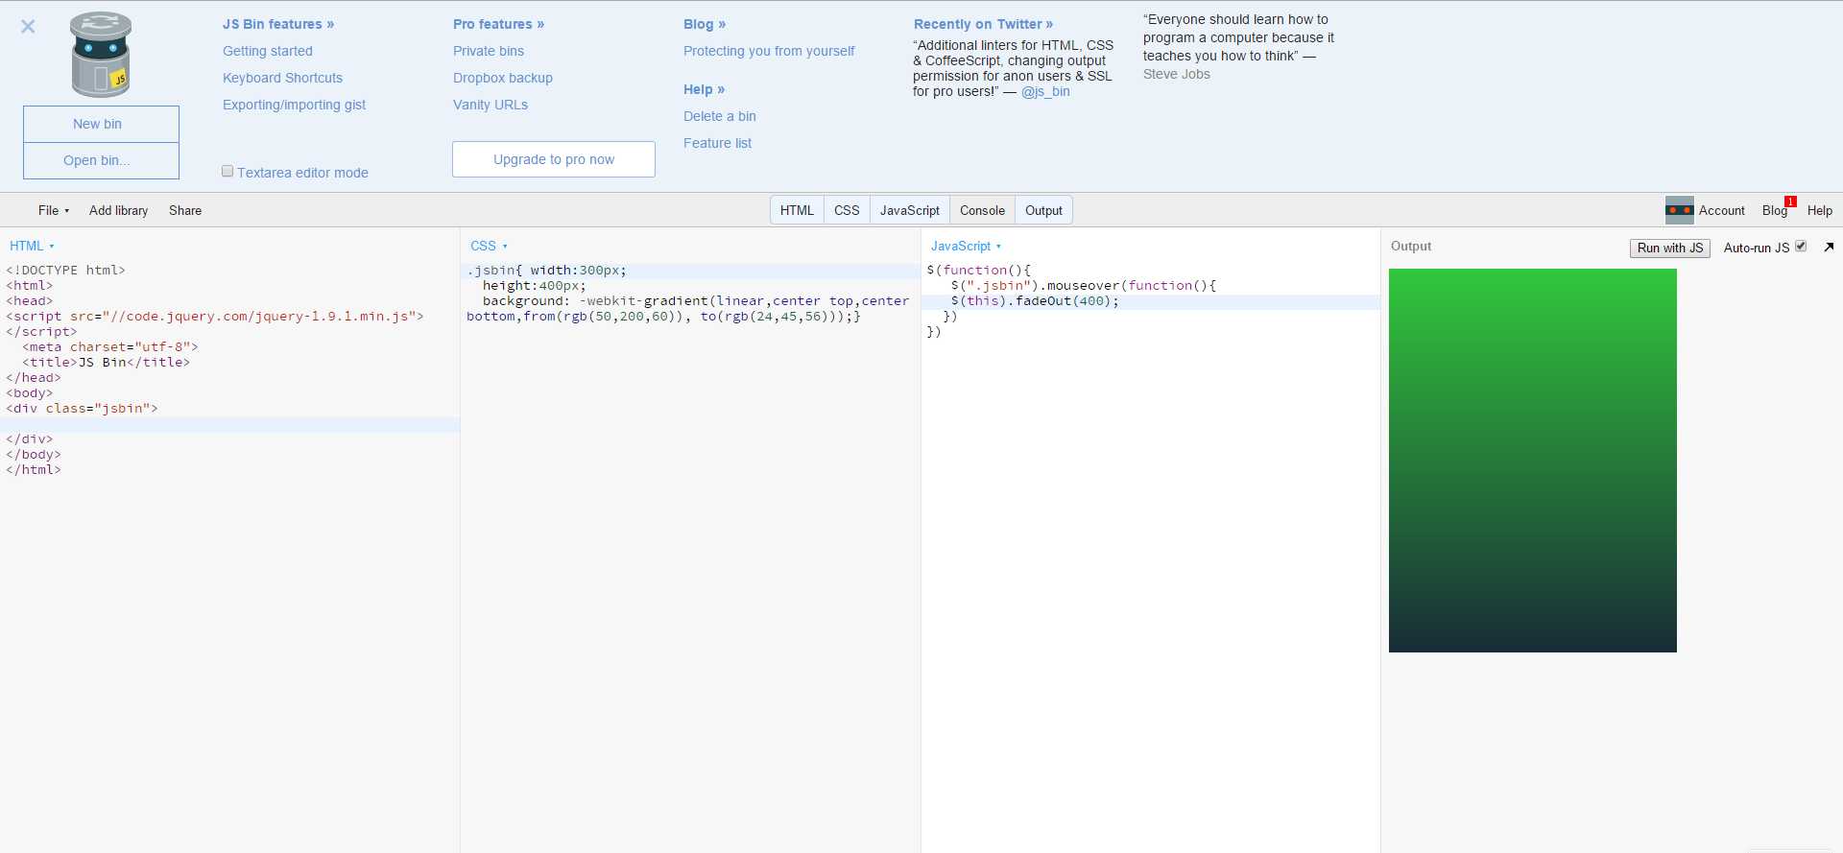
Task: Open the JS Bin features link
Action: click(278, 24)
